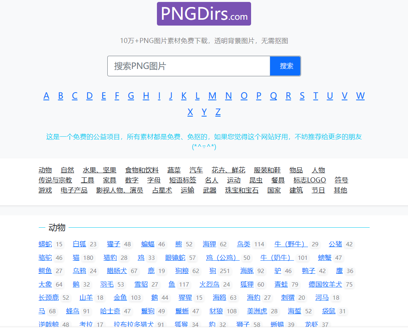This screenshot has width=408, height=328.
Task: Open the letter D index
Action: point(90,96)
